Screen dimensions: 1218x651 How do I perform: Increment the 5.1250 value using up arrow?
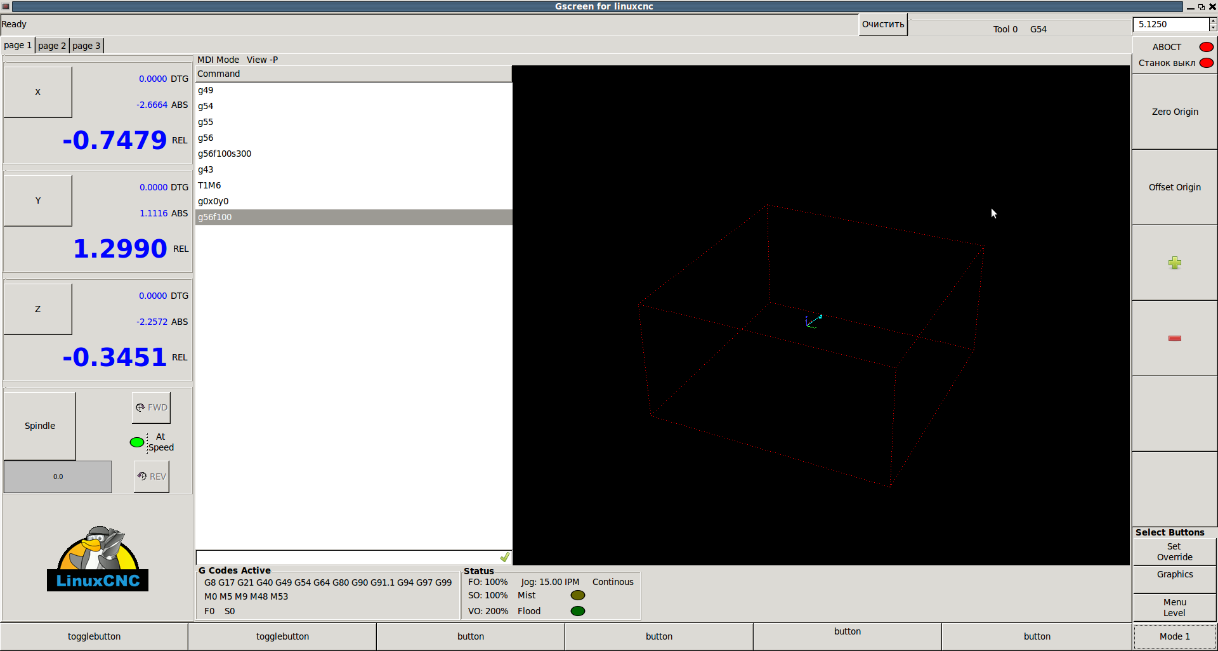1213,21
